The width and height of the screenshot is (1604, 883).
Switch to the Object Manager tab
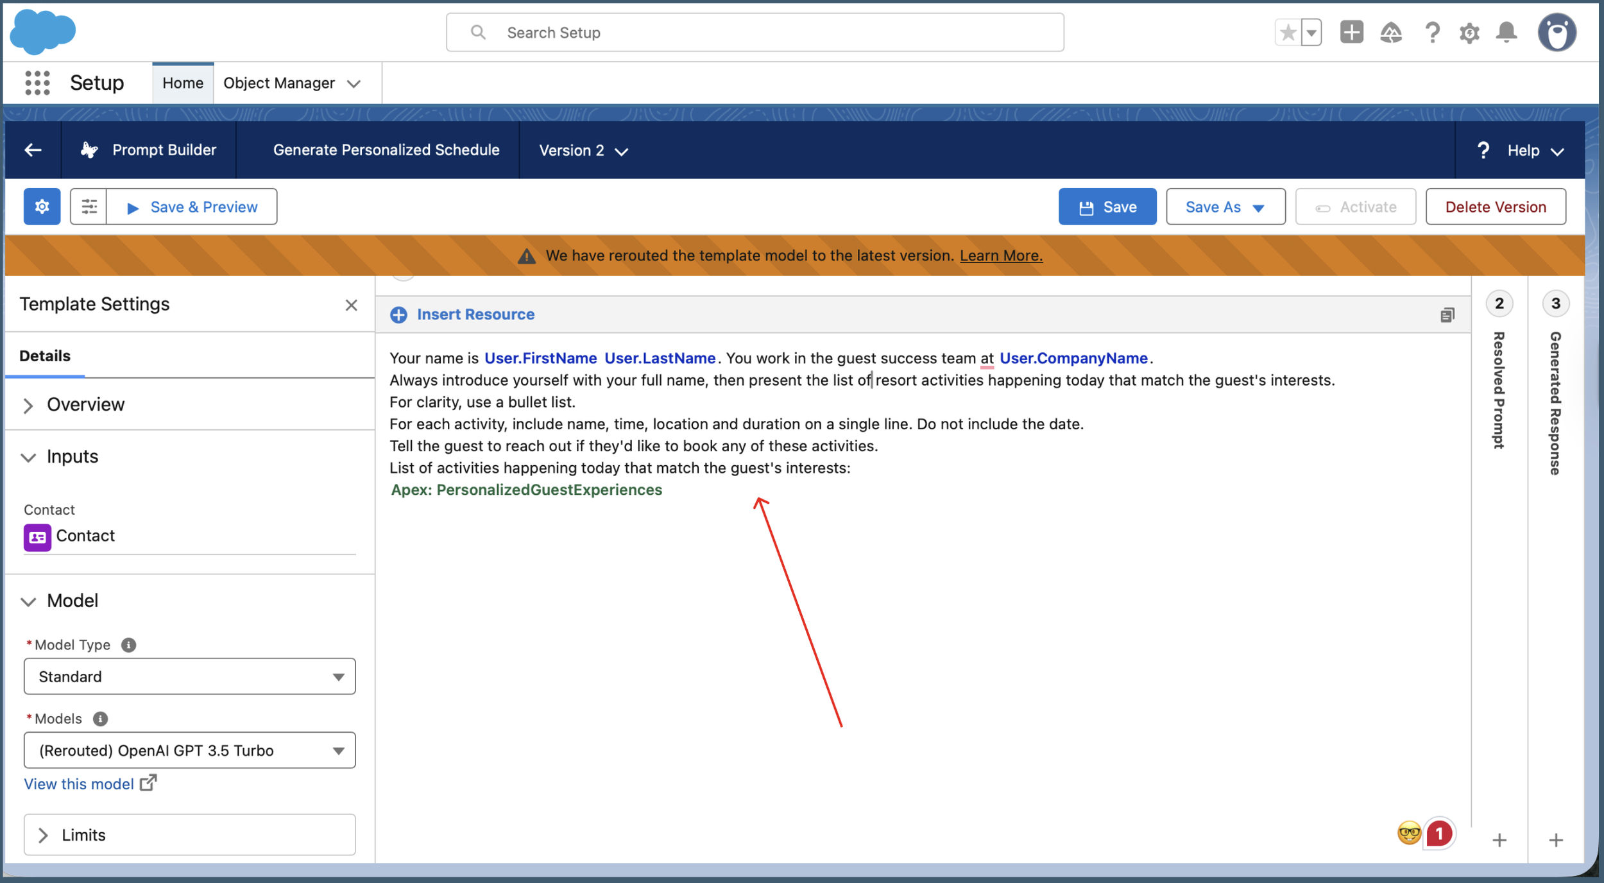tap(279, 83)
